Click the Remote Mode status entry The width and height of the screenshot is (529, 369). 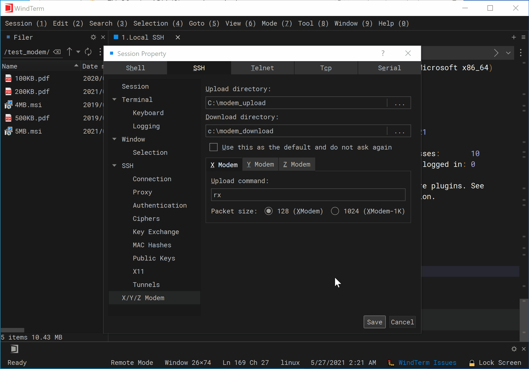pos(132,363)
